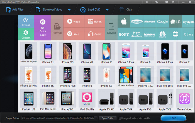Choose the HD/4K format tile
This screenshot has width=195, height=123.
(95, 21)
